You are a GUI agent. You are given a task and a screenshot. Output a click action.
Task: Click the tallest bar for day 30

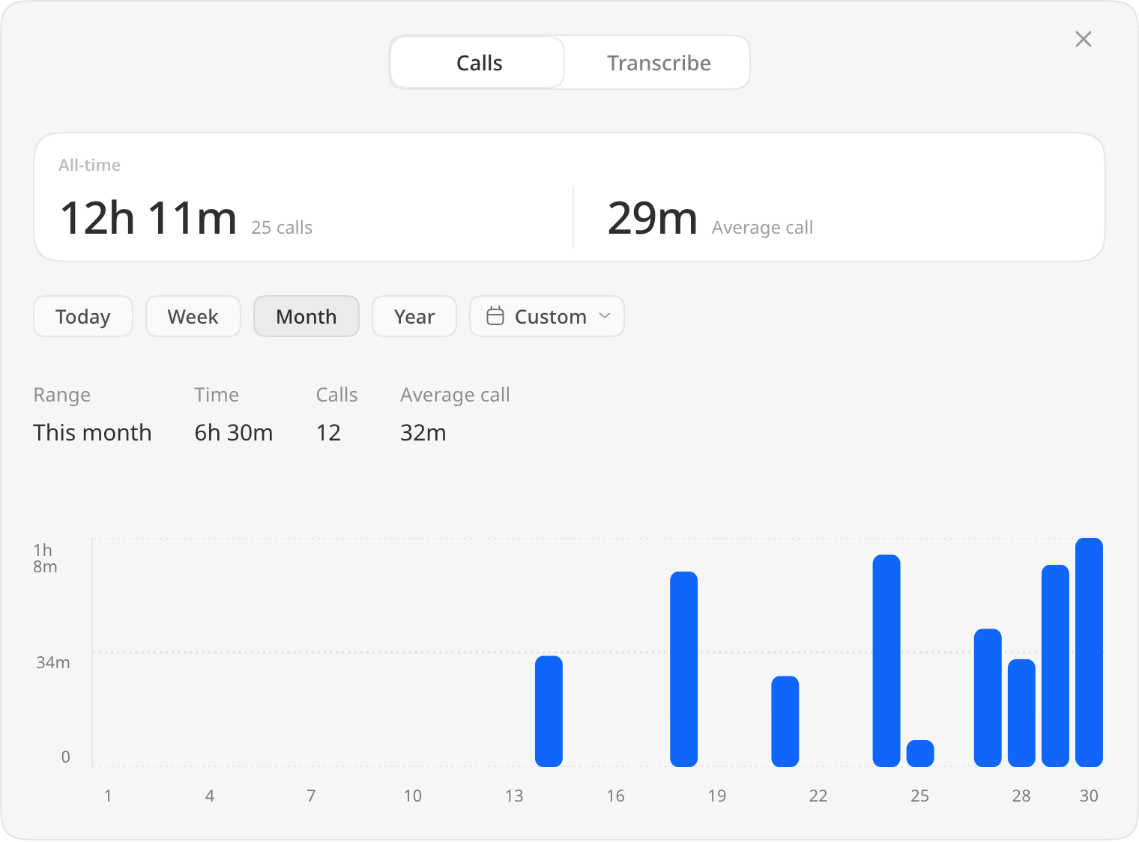(1089, 652)
